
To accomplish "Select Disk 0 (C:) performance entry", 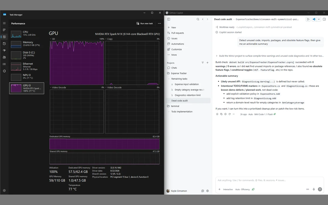I will coord(27,55).
